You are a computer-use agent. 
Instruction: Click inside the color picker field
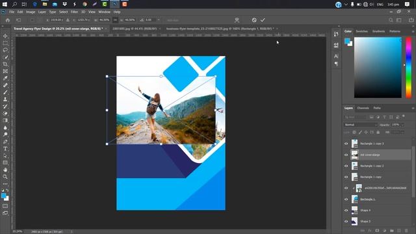click(x=378, y=68)
